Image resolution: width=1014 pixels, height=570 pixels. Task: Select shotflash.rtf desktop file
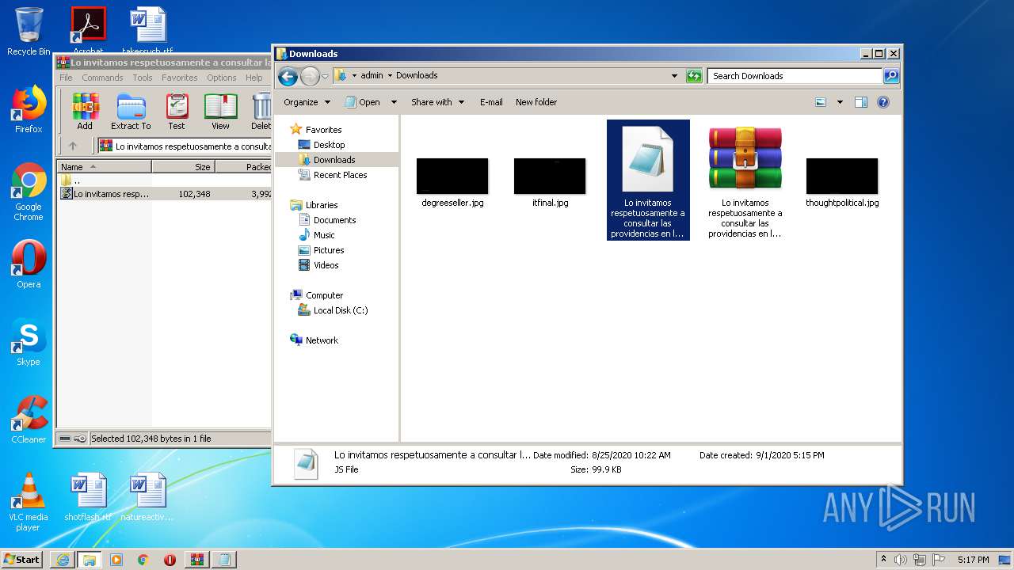(87, 497)
